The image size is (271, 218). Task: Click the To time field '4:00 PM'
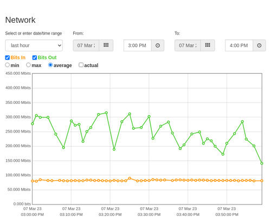239,45
